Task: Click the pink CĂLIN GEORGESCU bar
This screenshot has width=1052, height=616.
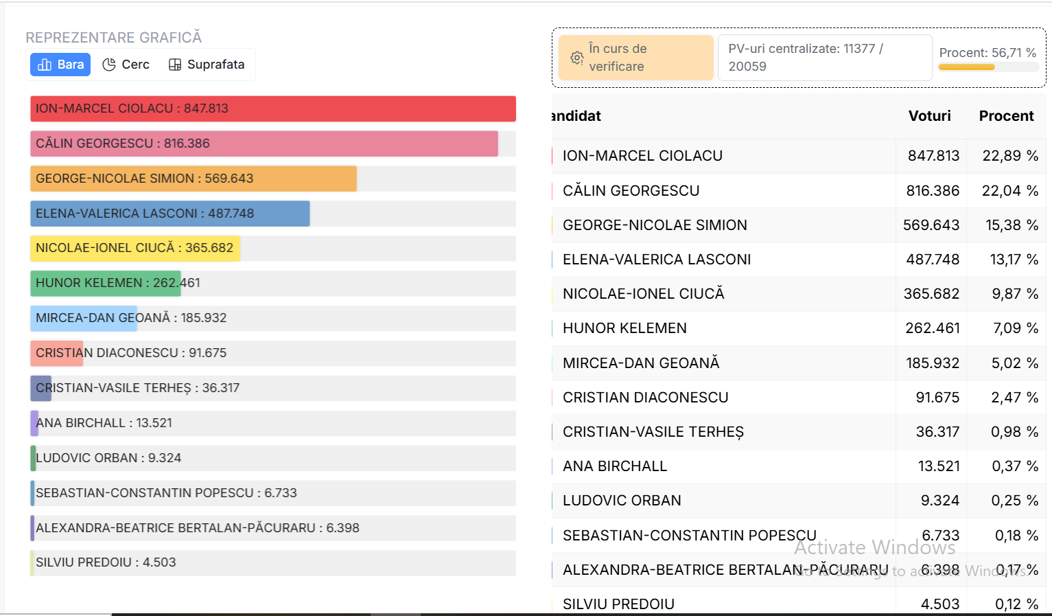Action: (x=264, y=144)
